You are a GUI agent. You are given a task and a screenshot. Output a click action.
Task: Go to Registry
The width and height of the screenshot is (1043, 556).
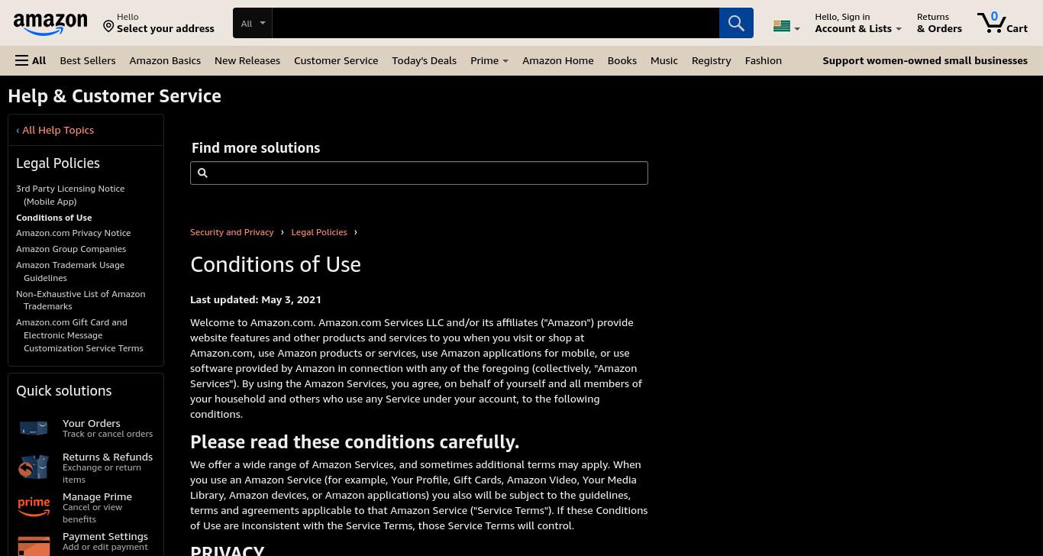(711, 60)
